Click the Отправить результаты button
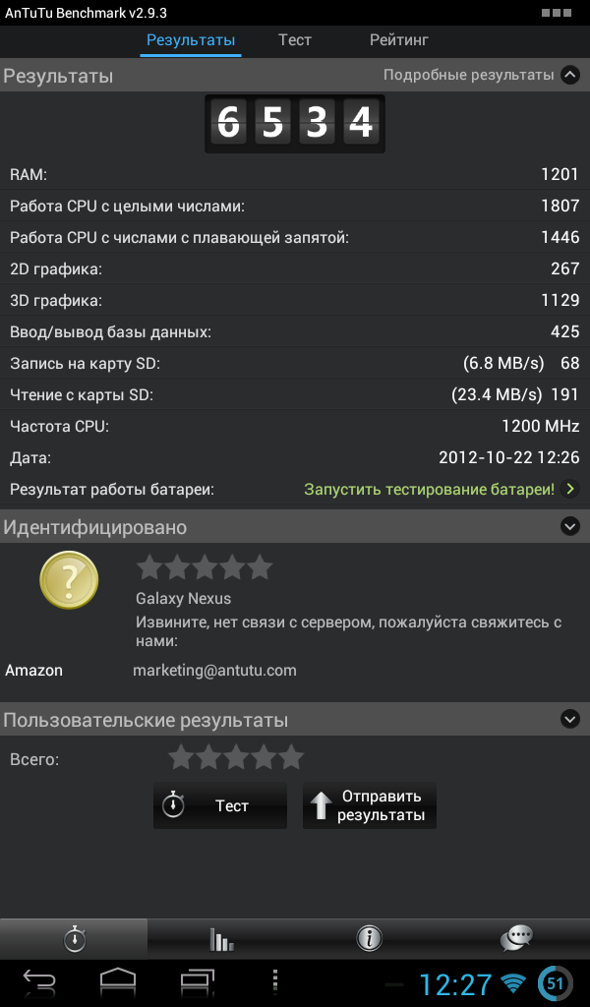590x1007 pixels. click(x=369, y=805)
